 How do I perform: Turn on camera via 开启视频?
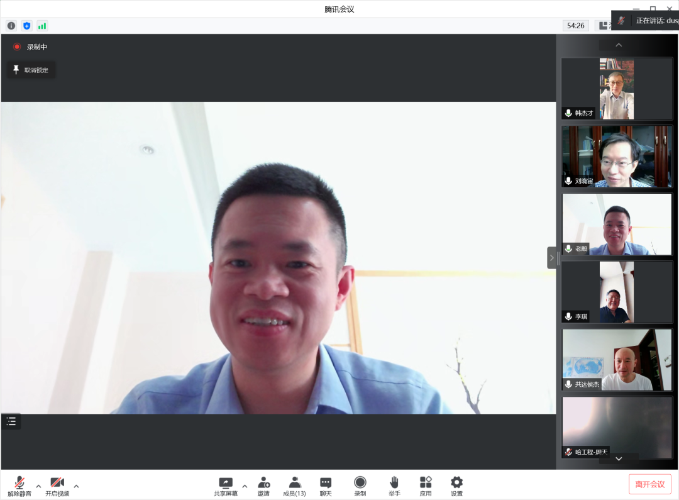click(57, 485)
